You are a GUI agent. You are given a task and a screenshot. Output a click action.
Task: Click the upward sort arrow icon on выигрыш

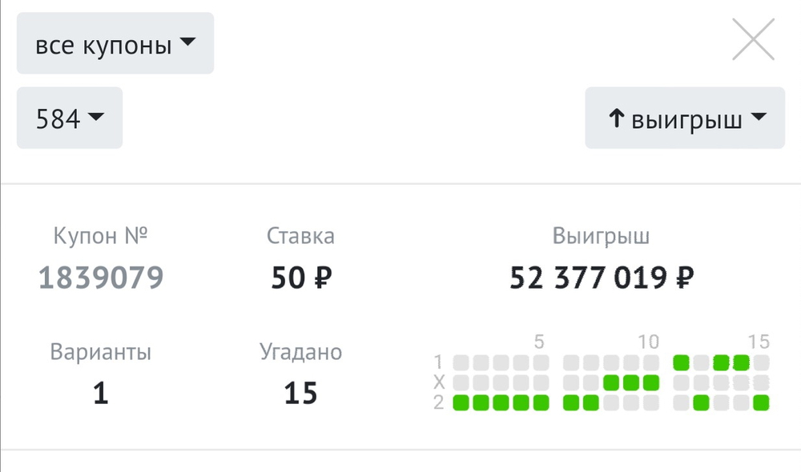[x=615, y=118]
